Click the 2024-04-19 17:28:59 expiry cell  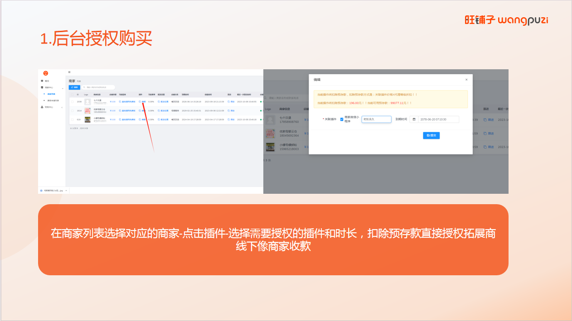point(191,120)
